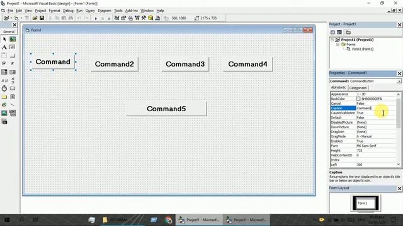The width and height of the screenshot is (403, 226).
Task: Select the ComboBox tool in toolbox
Action: [4, 72]
